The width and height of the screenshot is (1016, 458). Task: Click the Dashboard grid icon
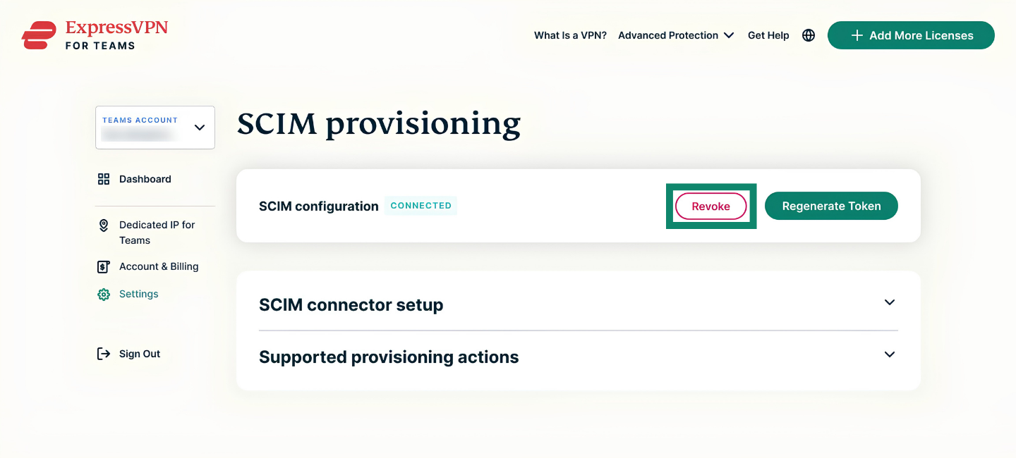pyautogui.click(x=104, y=179)
